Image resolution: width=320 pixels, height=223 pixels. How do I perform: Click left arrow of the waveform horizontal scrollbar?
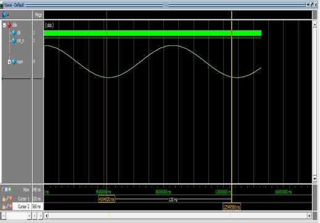click(x=46, y=216)
